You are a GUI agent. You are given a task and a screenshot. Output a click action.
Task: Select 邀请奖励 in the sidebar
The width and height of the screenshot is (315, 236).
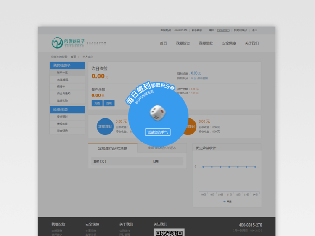point(67,100)
